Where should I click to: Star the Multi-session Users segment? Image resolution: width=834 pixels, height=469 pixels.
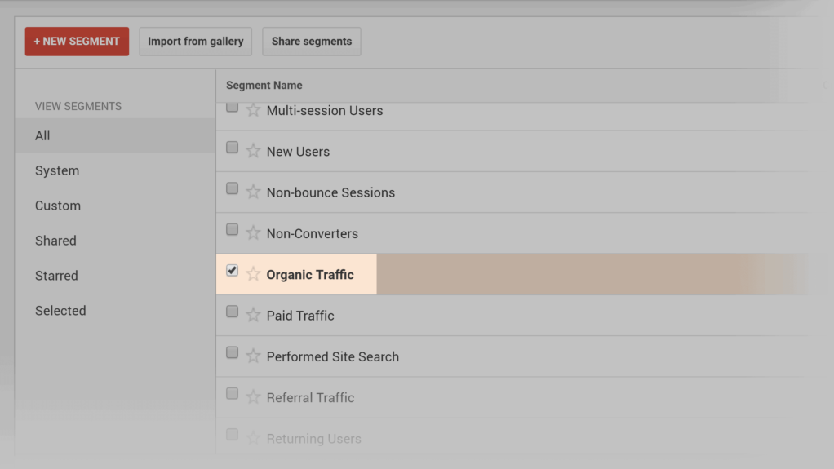coord(253,110)
